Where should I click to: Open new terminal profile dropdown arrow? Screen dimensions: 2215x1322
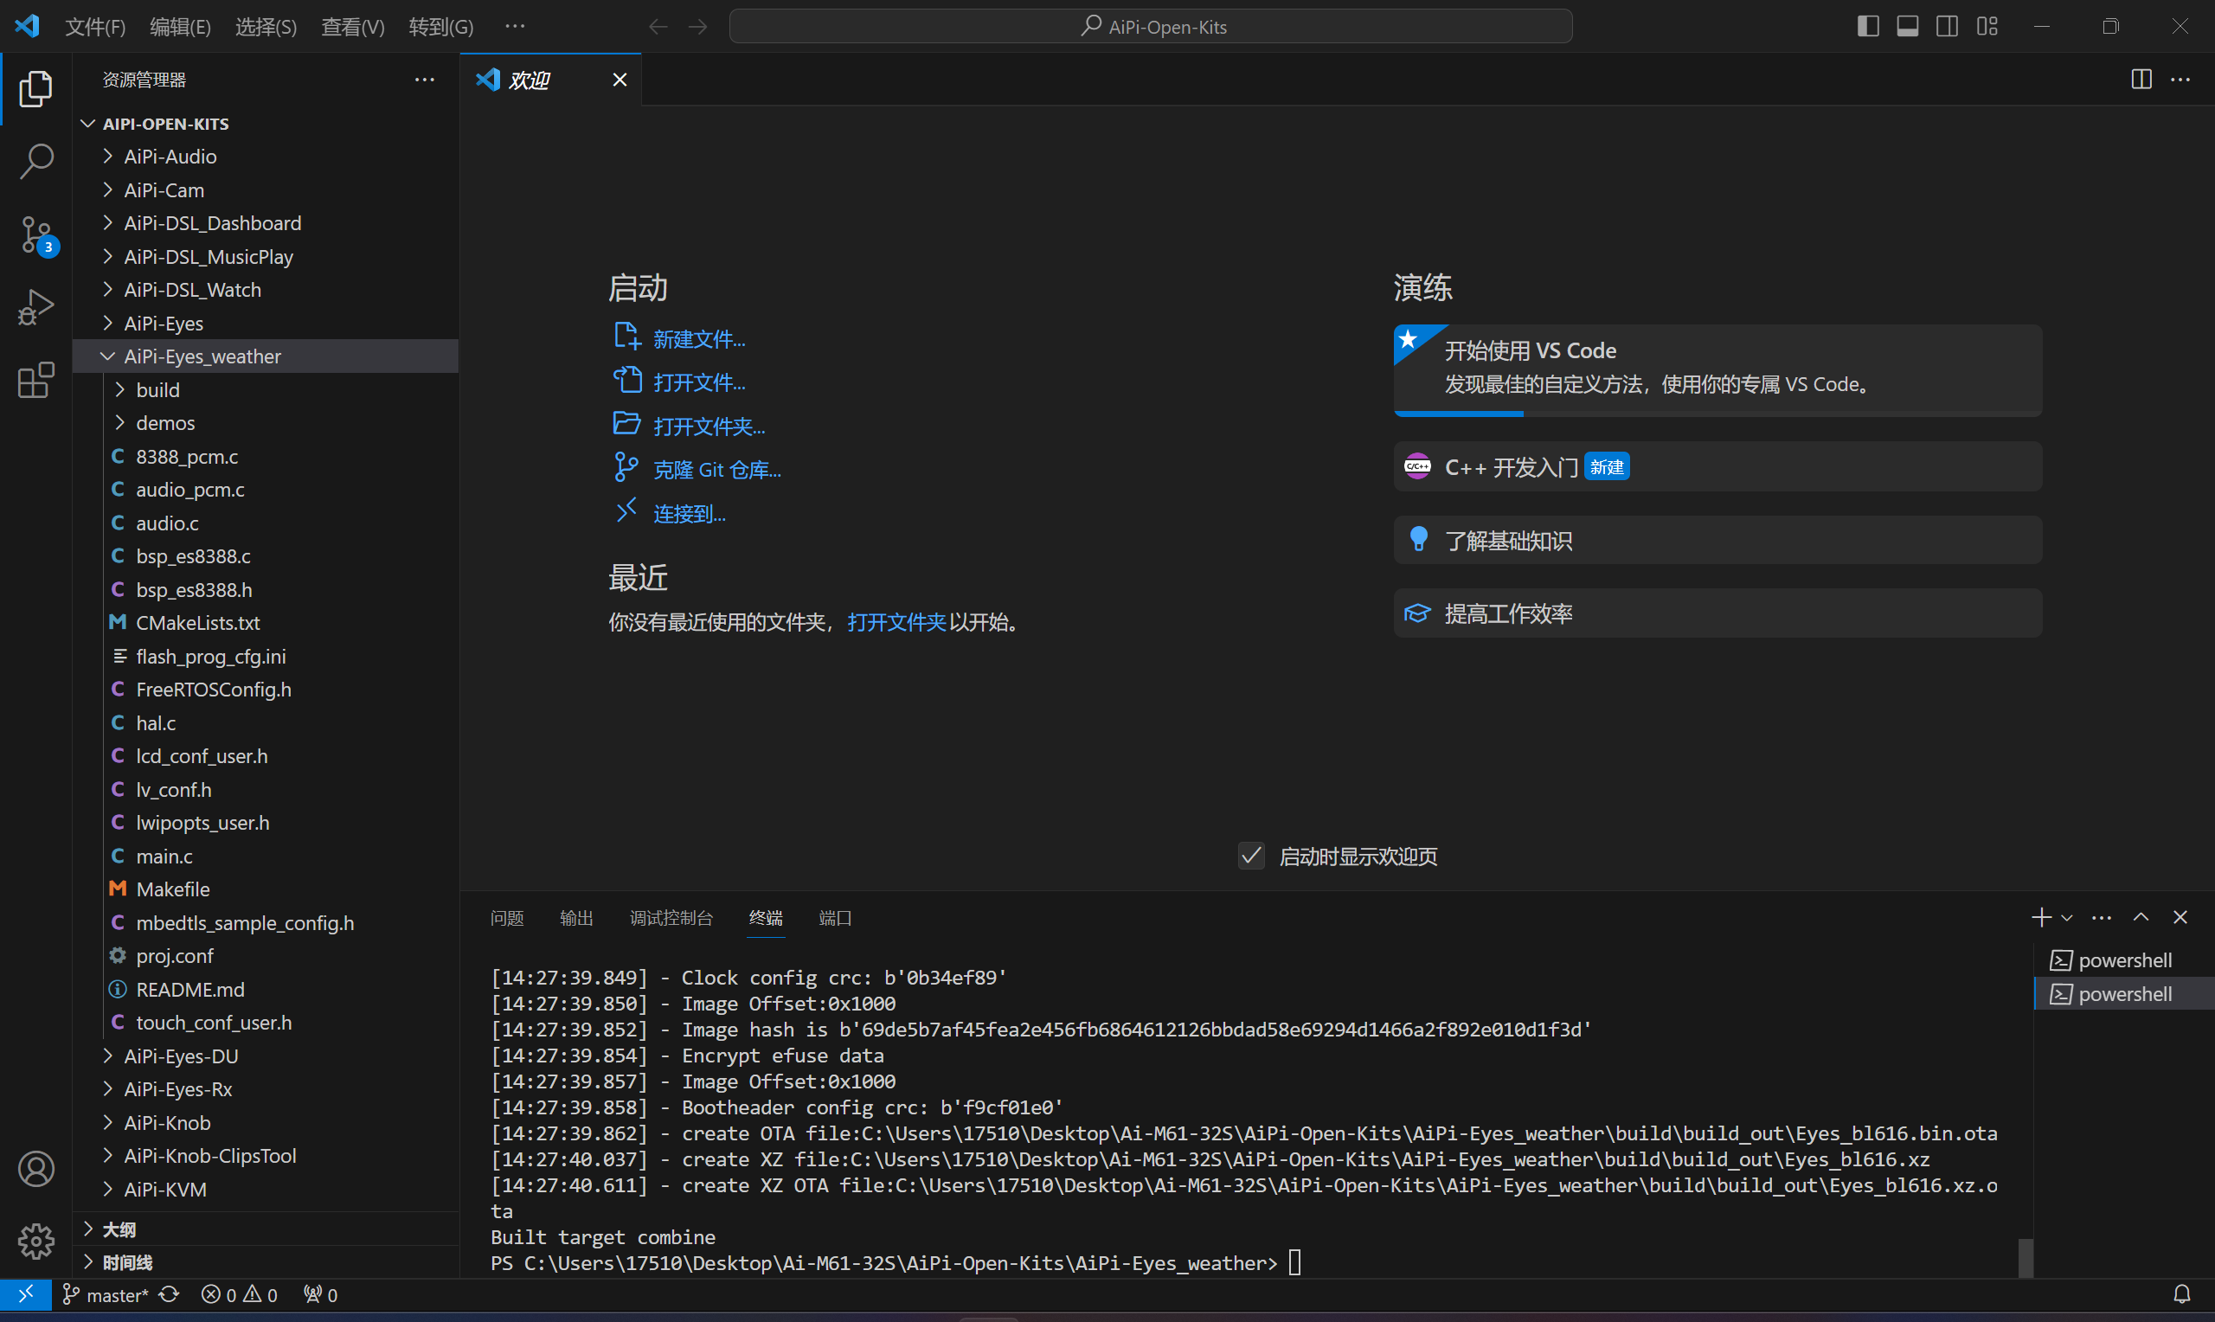(x=2067, y=918)
